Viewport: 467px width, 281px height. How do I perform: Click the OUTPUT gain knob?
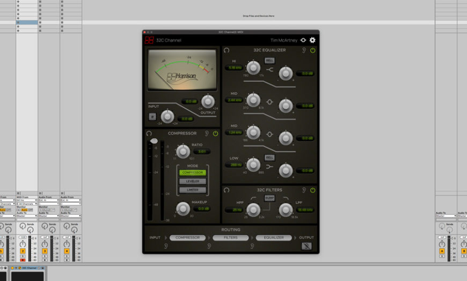(x=208, y=102)
